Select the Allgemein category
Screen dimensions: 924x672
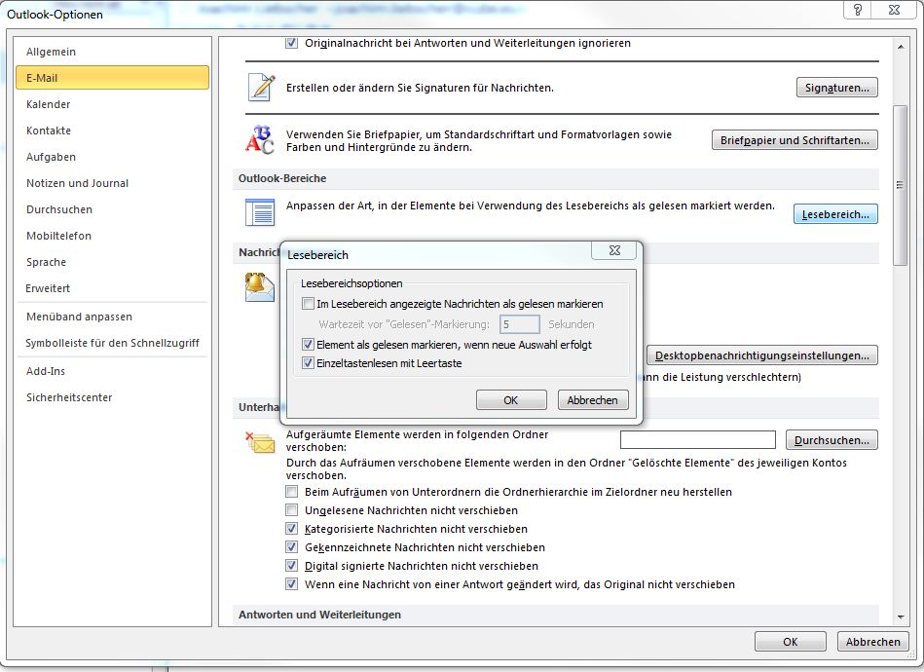tap(113, 52)
